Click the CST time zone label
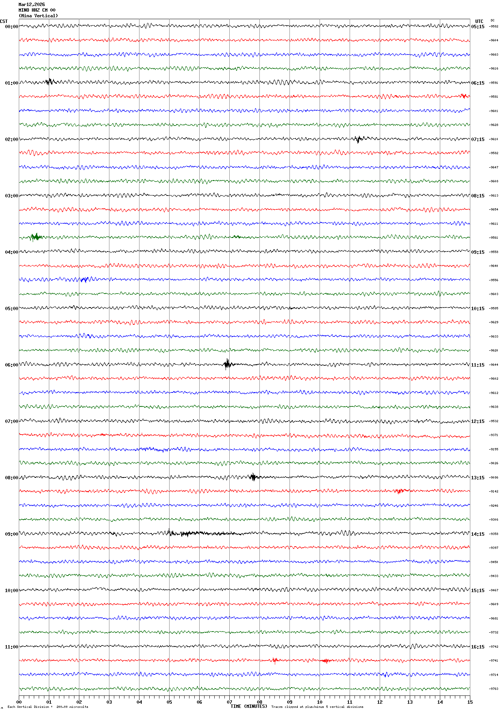This screenshot has width=500, height=712. coord(4,21)
